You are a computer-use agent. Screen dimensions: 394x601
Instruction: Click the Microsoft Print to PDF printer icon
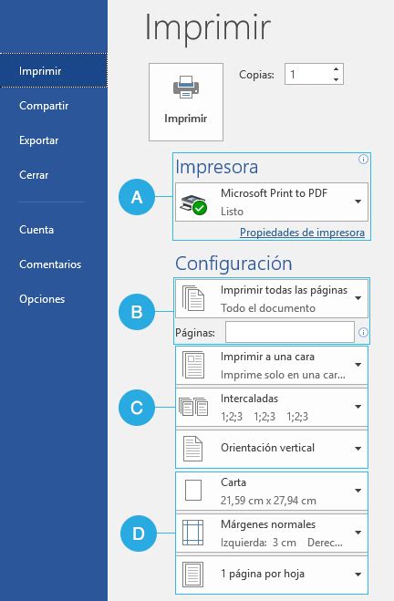(193, 204)
